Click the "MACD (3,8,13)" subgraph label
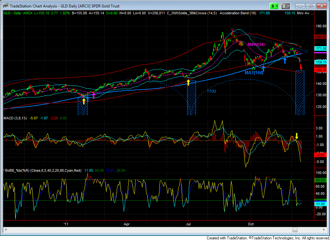Image resolution: width=330 pixels, height=240 pixels. pyautogui.click(x=15, y=118)
